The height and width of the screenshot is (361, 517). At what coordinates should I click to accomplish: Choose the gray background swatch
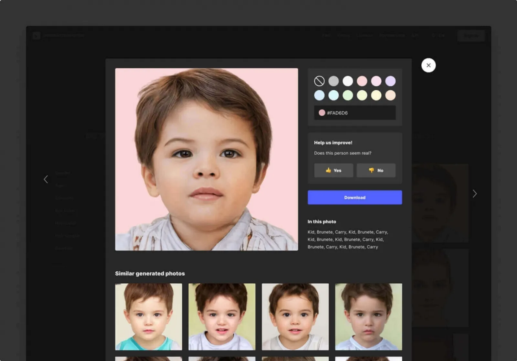coord(333,81)
